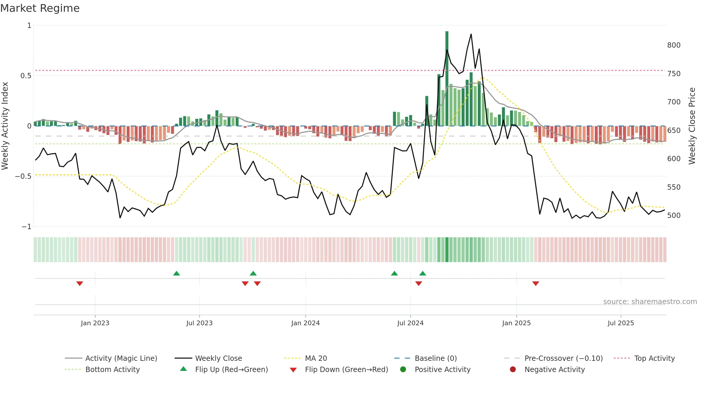Click the 750 price axis tick label
Viewport: 707px width, 397px height.
point(674,74)
